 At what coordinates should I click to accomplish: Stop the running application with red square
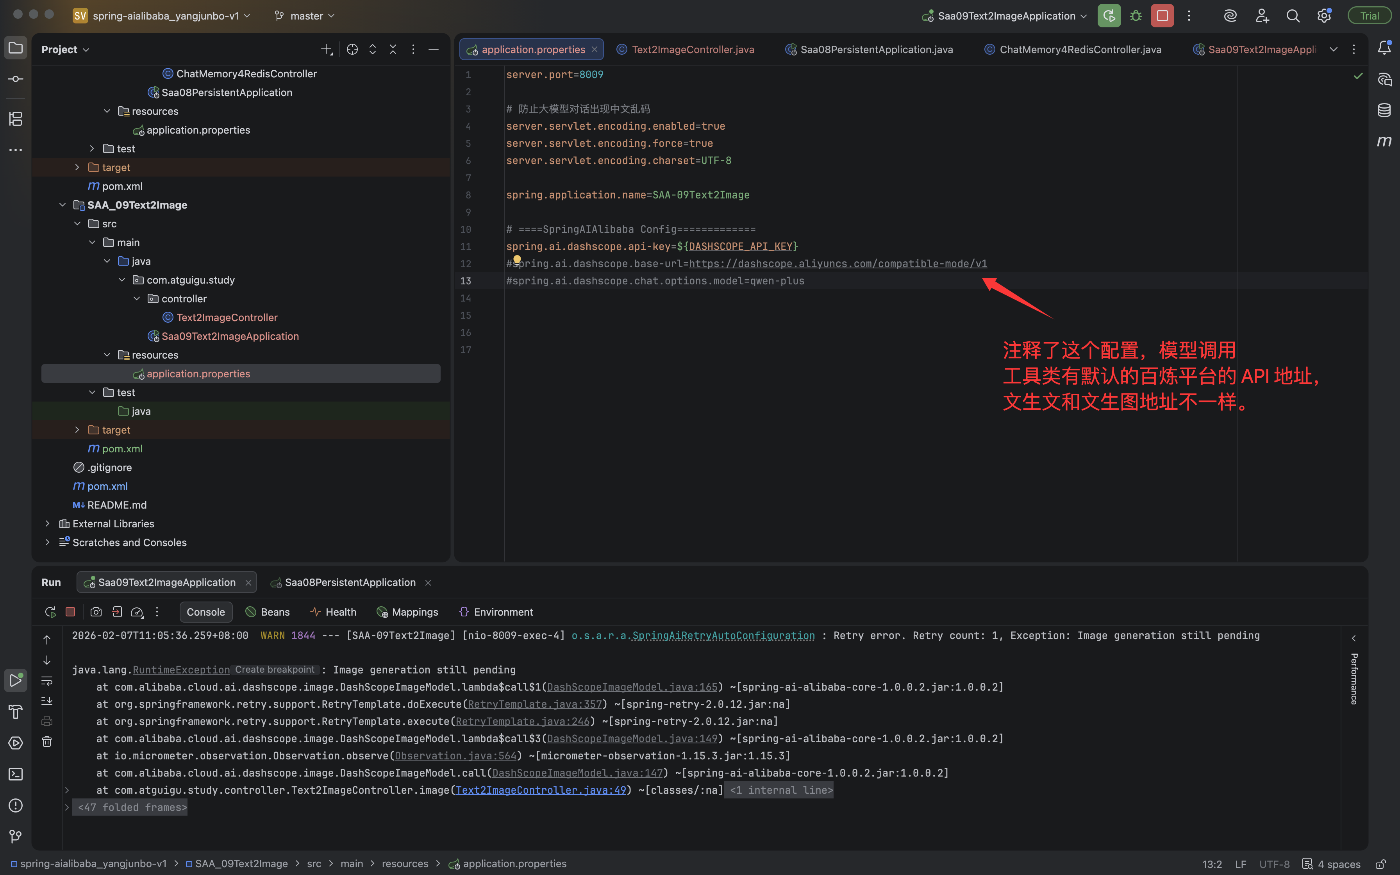pyautogui.click(x=1162, y=16)
